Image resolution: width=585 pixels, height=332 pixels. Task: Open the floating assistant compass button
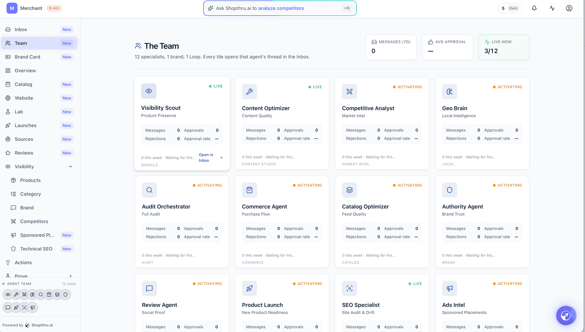pyautogui.click(x=566, y=316)
